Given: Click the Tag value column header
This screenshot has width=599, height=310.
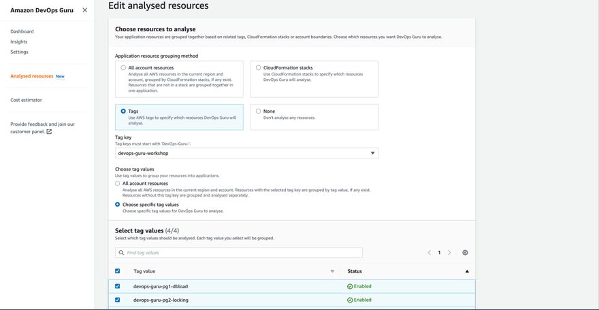Looking at the screenshot, I should coord(144,271).
